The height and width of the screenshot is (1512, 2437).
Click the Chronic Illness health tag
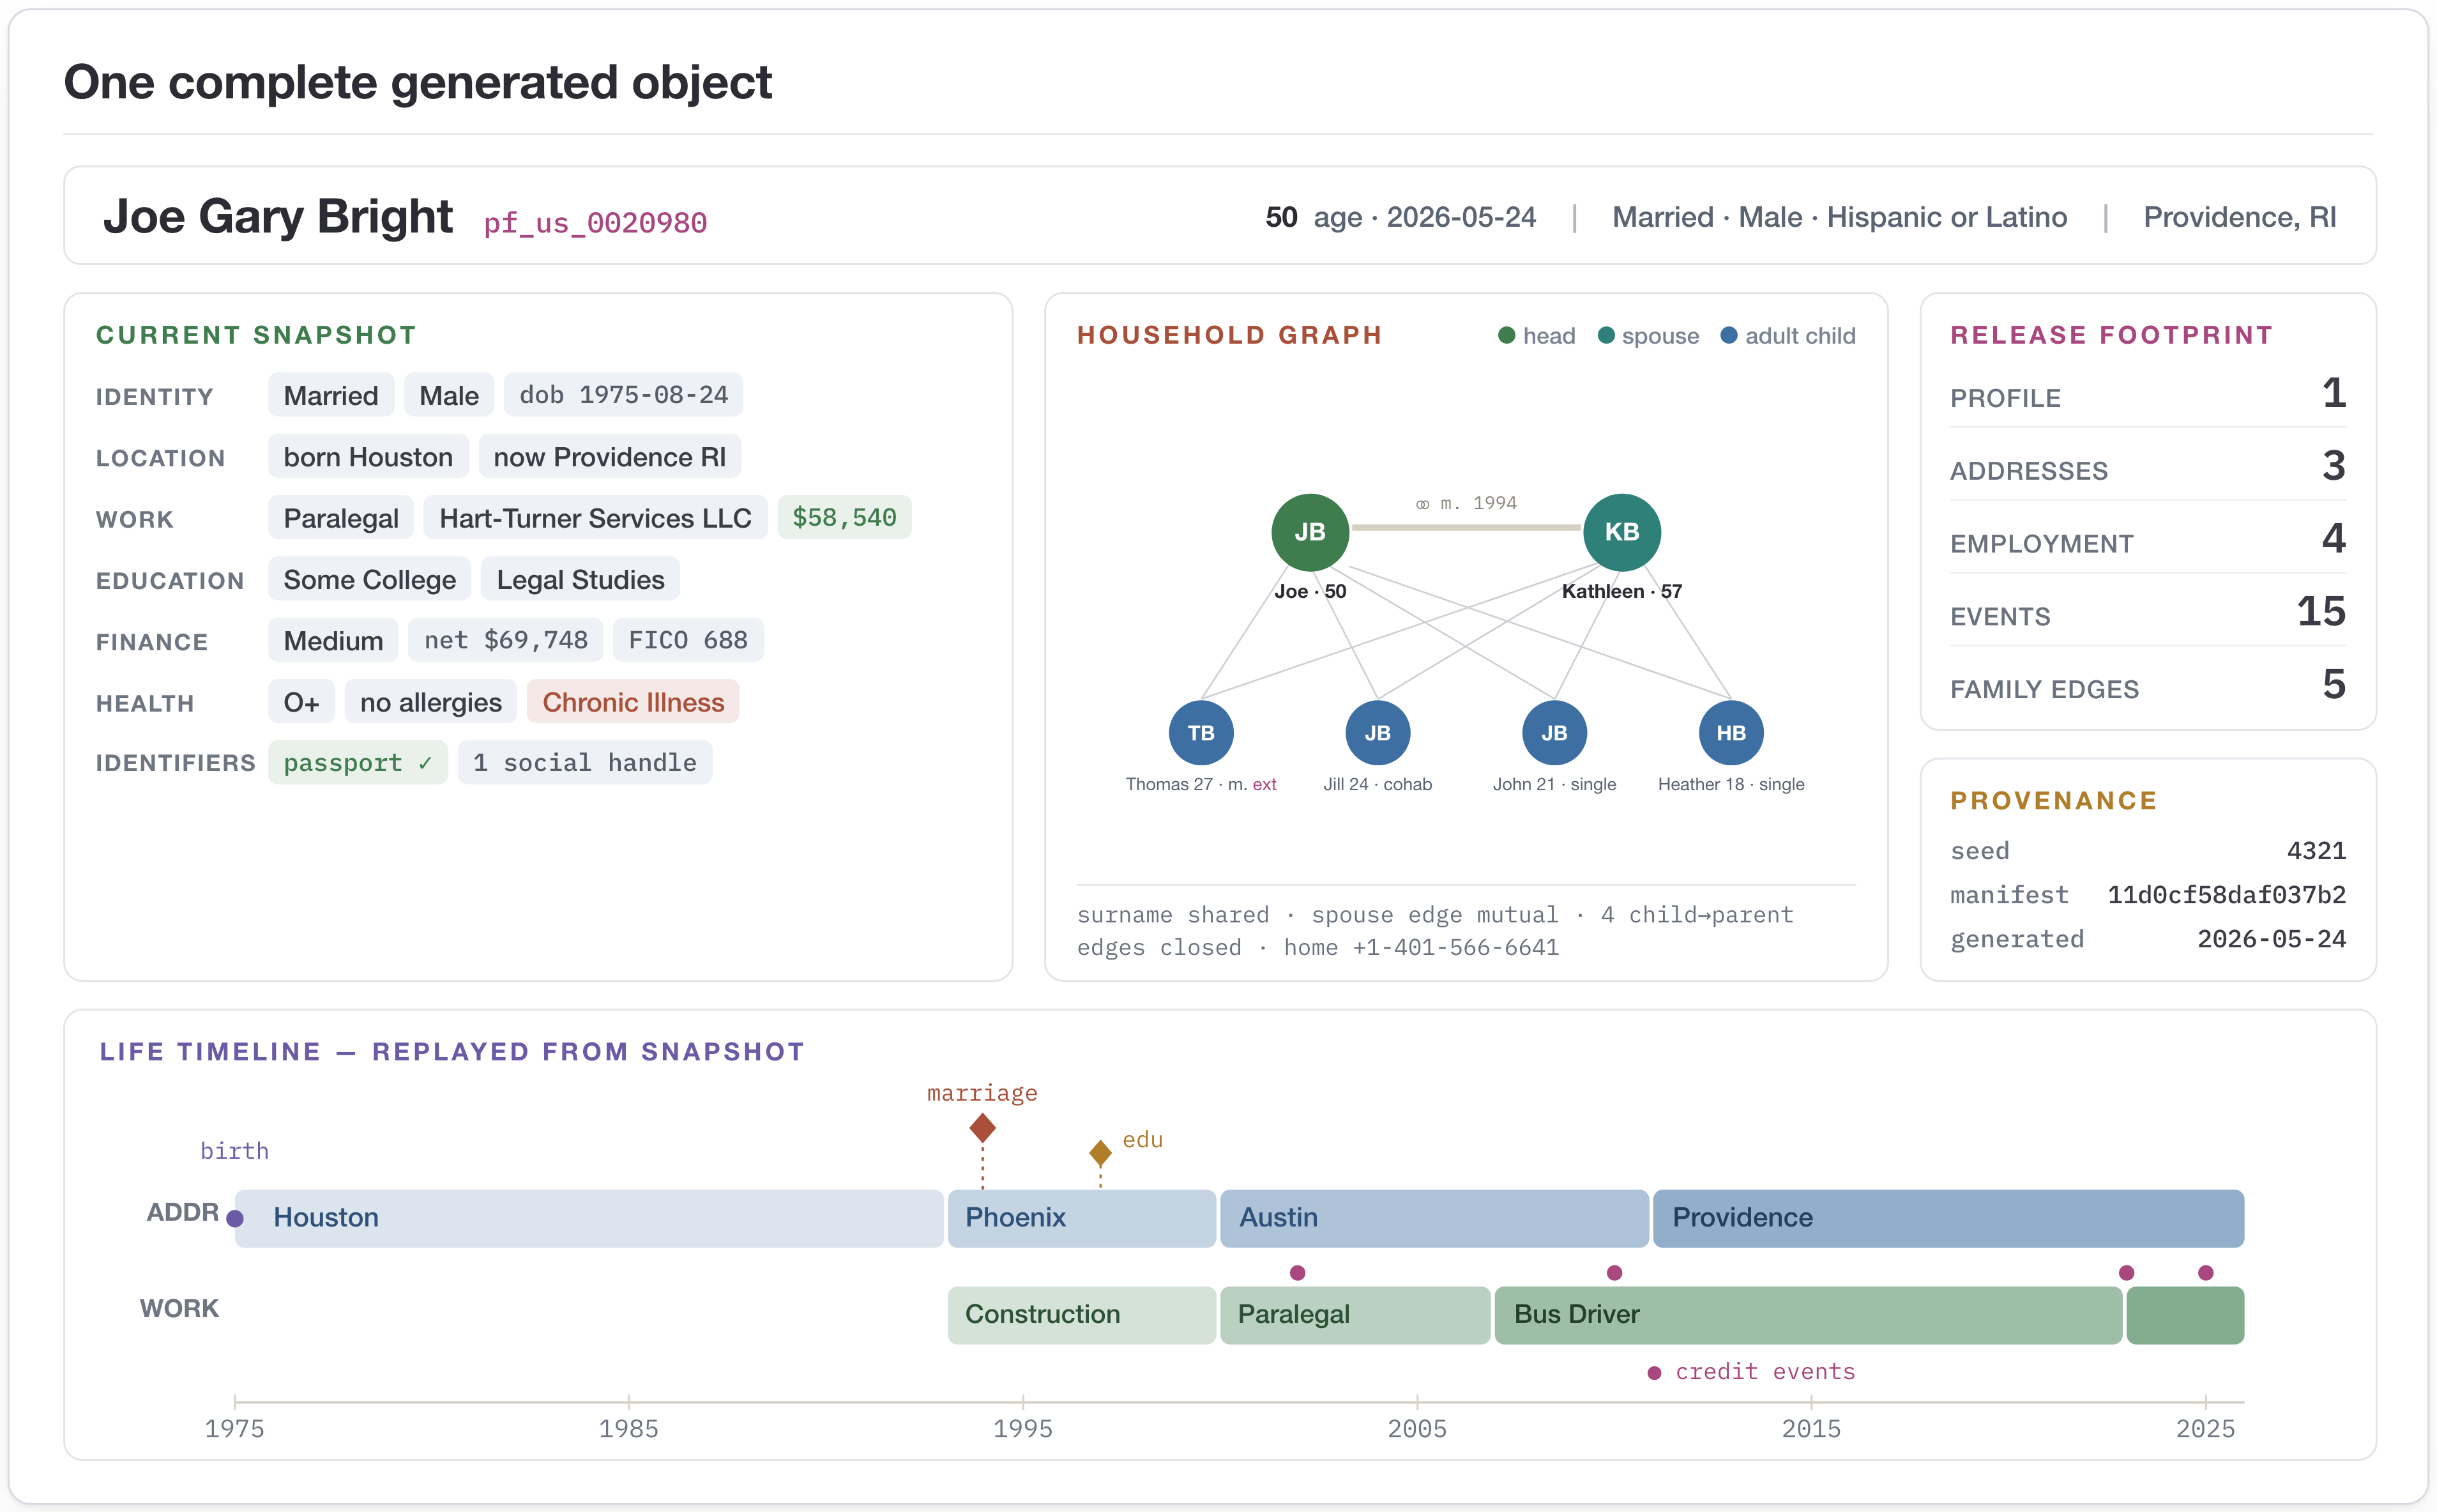tap(633, 702)
